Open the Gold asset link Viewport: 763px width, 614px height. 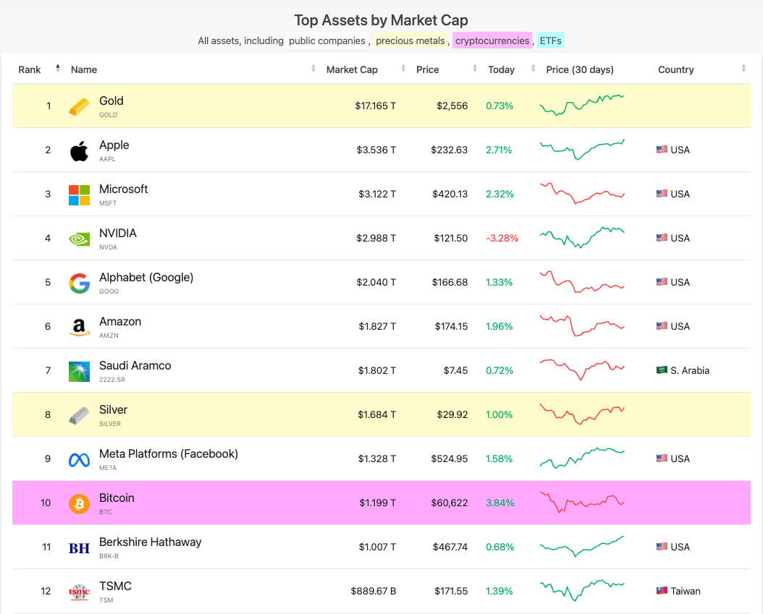click(x=111, y=101)
